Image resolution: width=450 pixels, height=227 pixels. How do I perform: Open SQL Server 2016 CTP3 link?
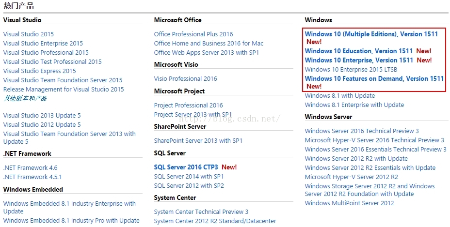click(186, 167)
